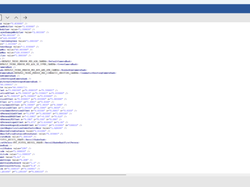Click the closing DefaultCameraHash tag
The width and height of the screenshot is (250, 187).
coord(59,61)
